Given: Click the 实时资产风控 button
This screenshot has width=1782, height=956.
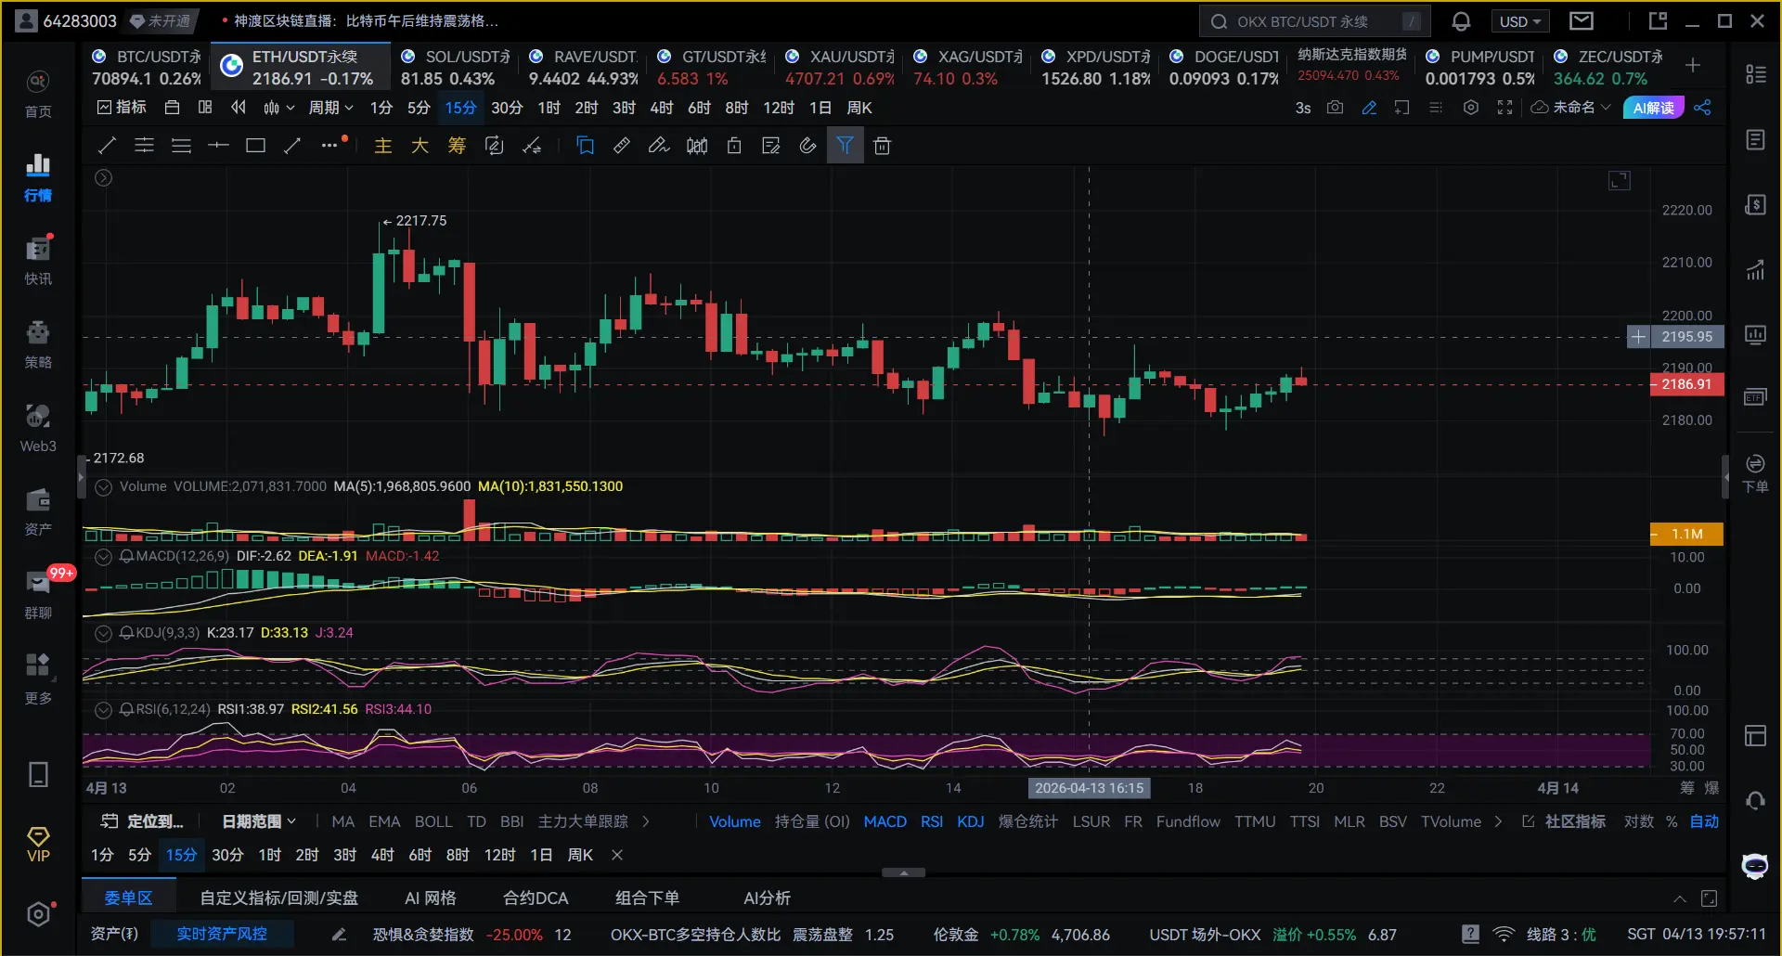Looking at the screenshot, I should (222, 934).
